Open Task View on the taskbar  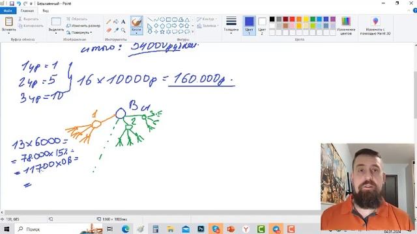coord(109,229)
